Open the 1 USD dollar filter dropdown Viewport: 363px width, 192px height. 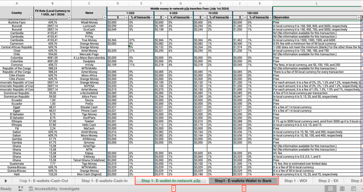click(x=126, y=18)
